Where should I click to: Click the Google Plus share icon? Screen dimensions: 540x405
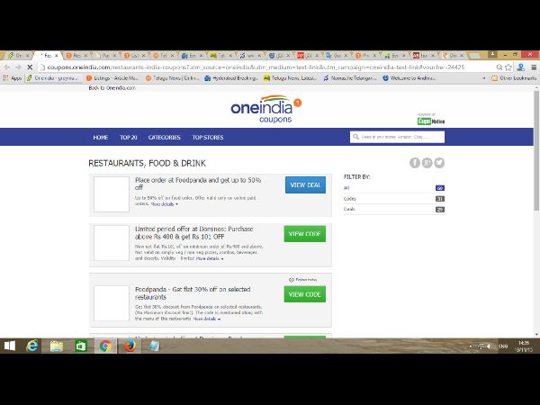click(427, 163)
